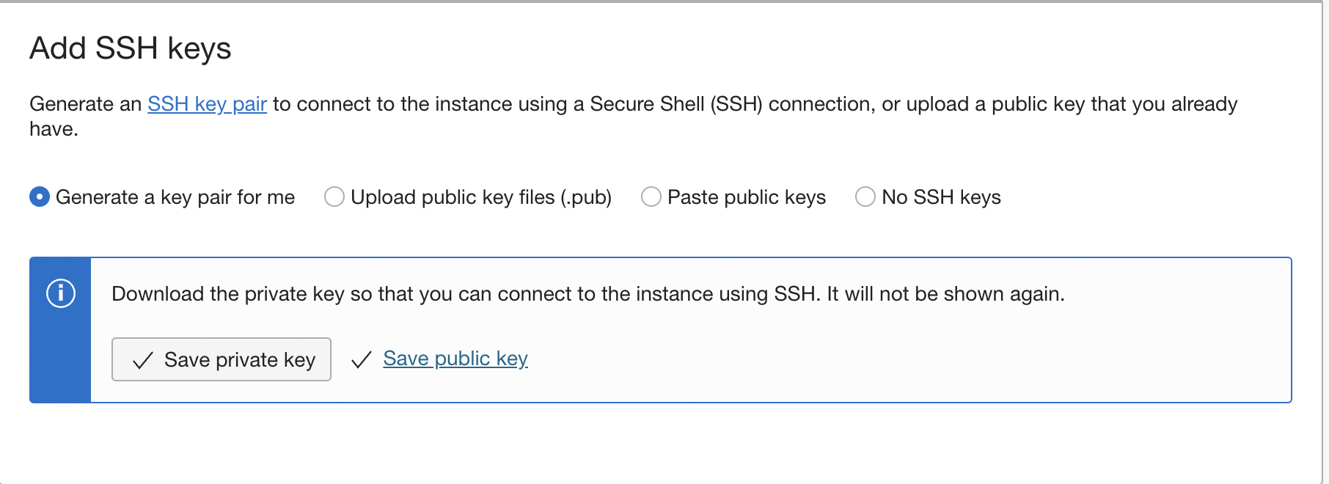Image resolution: width=1329 pixels, height=484 pixels.
Task: Download via the Save private key button
Action: pyautogui.click(x=221, y=359)
